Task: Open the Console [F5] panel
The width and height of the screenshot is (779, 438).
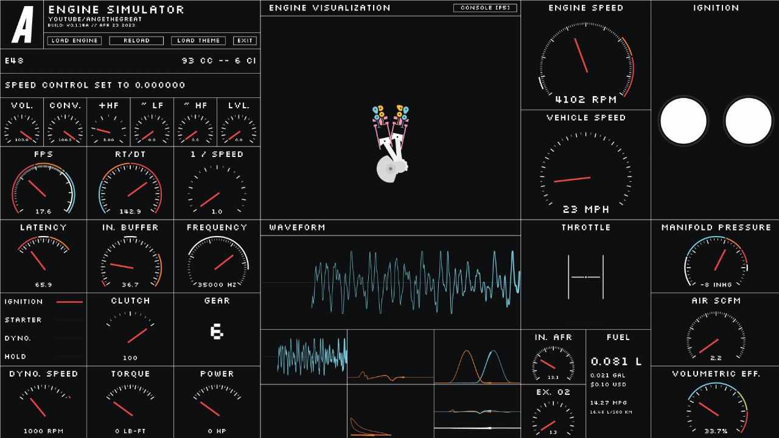Action: click(485, 8)
